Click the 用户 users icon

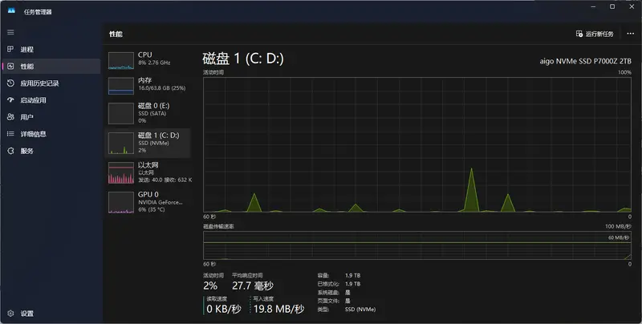10,117
